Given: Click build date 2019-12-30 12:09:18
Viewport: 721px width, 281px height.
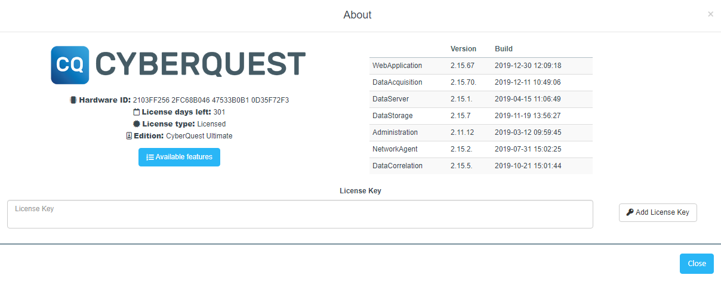Looking at the screenshot, I should point(528,66).
